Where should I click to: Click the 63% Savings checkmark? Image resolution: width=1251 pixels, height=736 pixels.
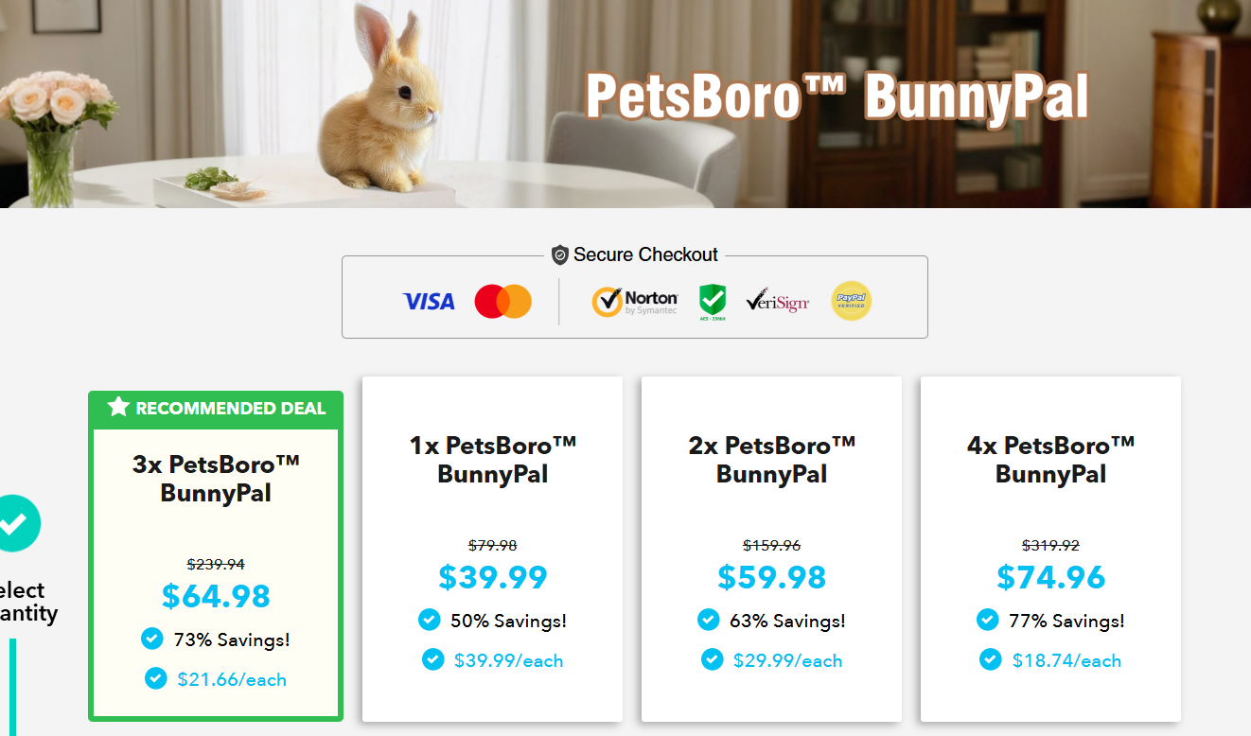(709, 620)
